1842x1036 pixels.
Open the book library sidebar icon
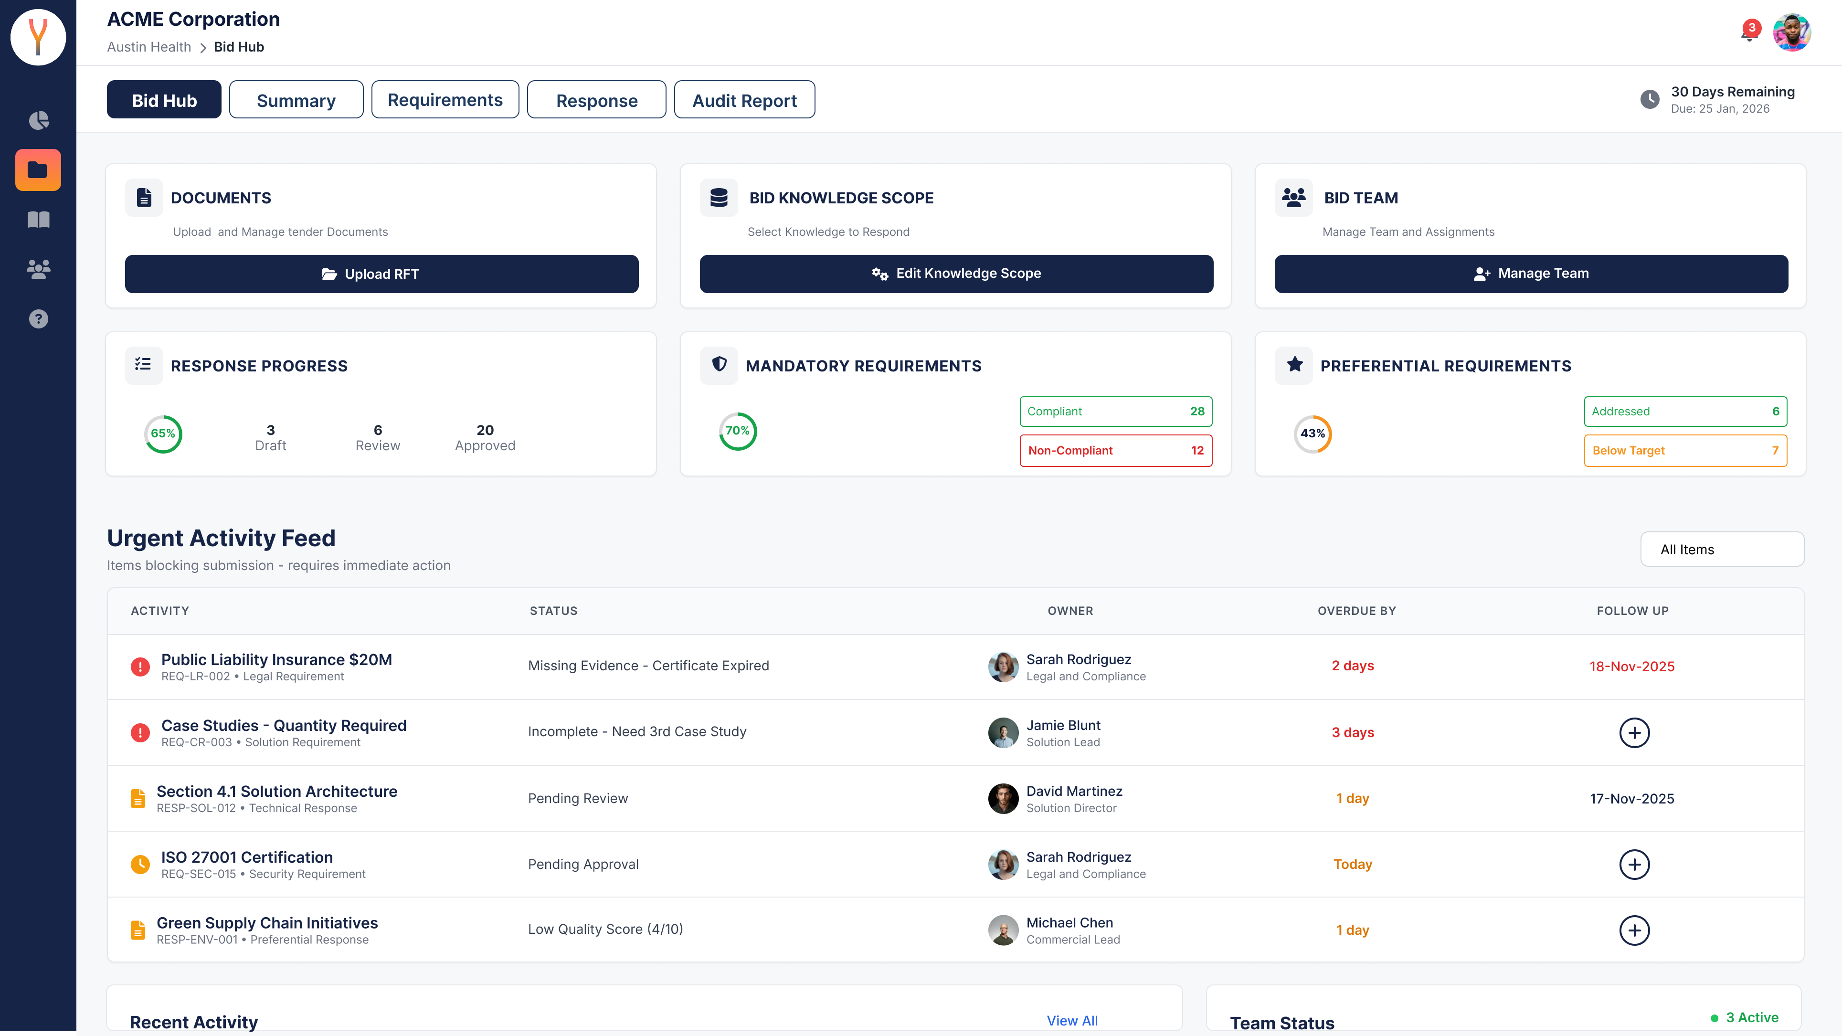[x=39, y=220]
